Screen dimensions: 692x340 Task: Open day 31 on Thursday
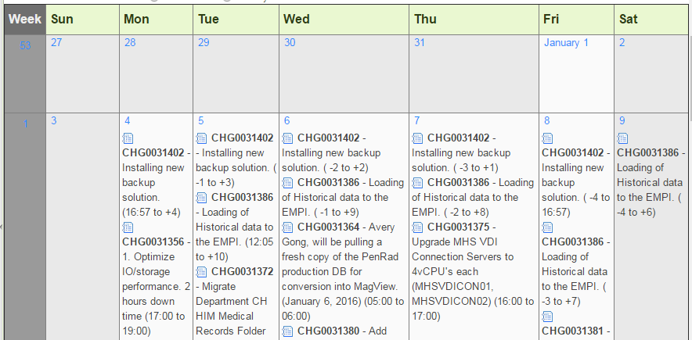pyautogui.click(x=420, y=43)
